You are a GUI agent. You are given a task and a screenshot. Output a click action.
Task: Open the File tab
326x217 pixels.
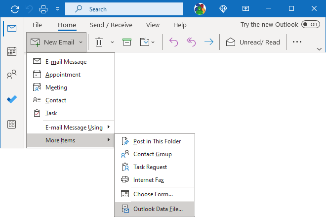click(x=37, y=25)
